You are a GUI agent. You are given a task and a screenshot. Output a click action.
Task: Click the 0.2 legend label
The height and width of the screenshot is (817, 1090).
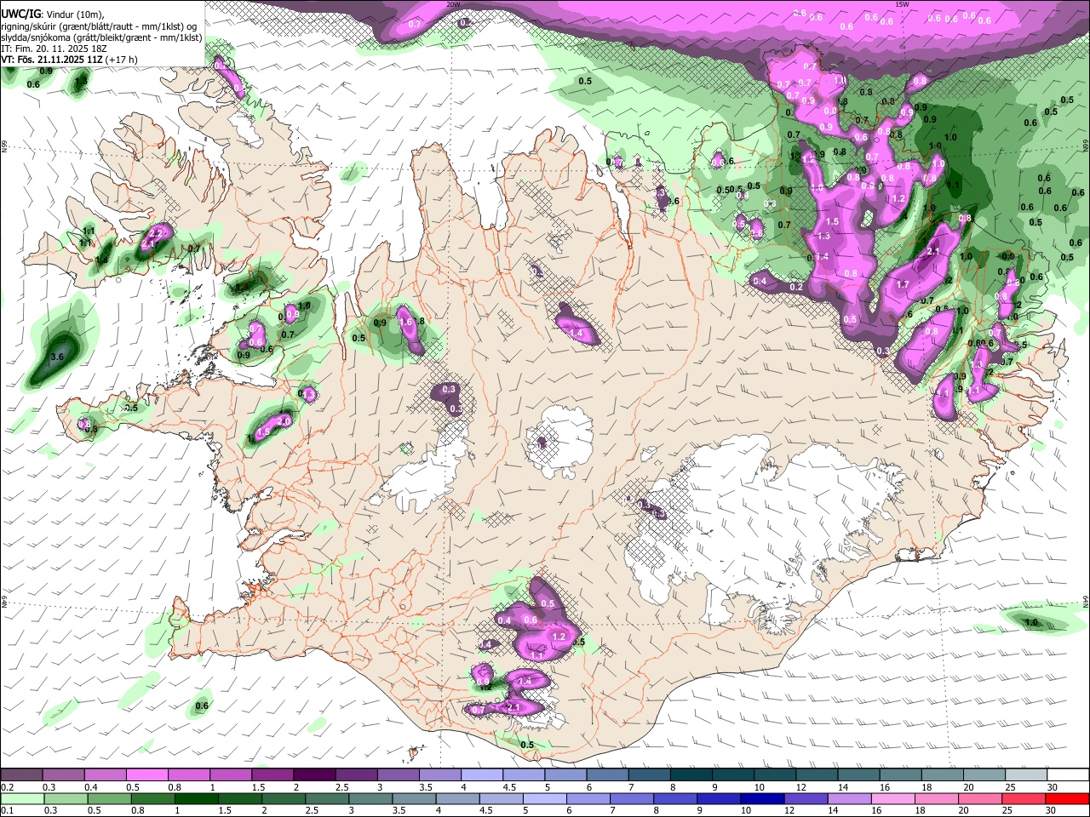pyautogui.click(x=8, y=788)
